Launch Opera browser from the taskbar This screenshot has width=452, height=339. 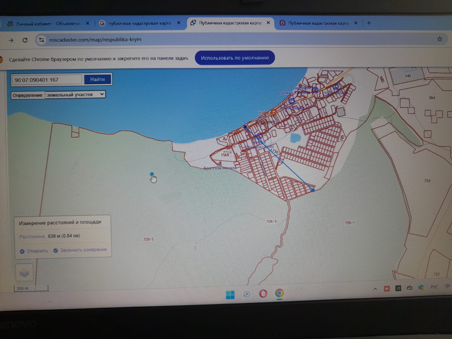click(x=263, y=294)
